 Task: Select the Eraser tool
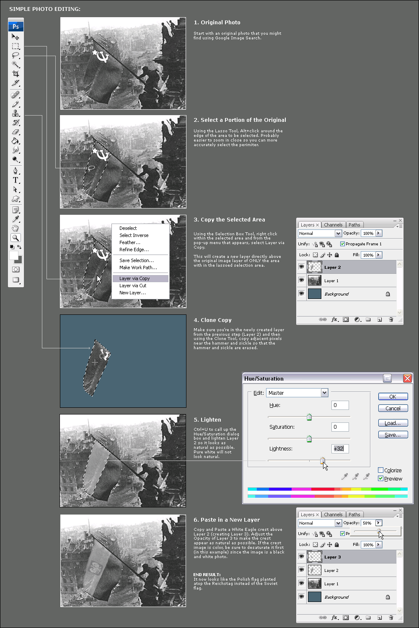[x=16, y=132]
